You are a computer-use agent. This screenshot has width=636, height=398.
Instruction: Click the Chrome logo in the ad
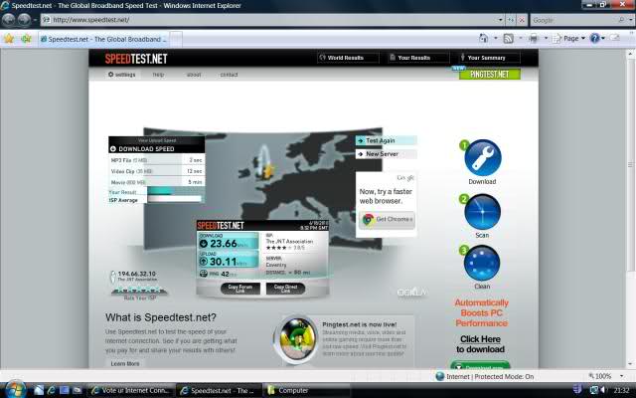coord(368,219)
